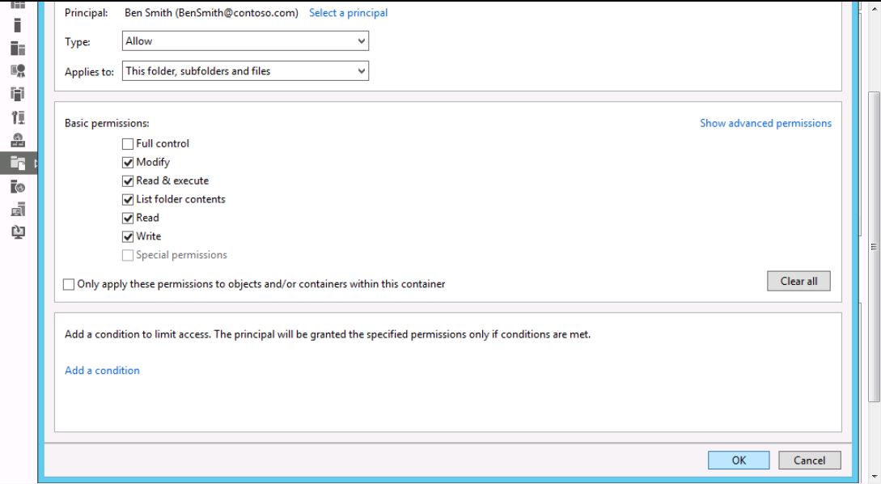This screenshot has width=881, height=484.
Task: Click the Add a condition link
Action: (102, 370)
